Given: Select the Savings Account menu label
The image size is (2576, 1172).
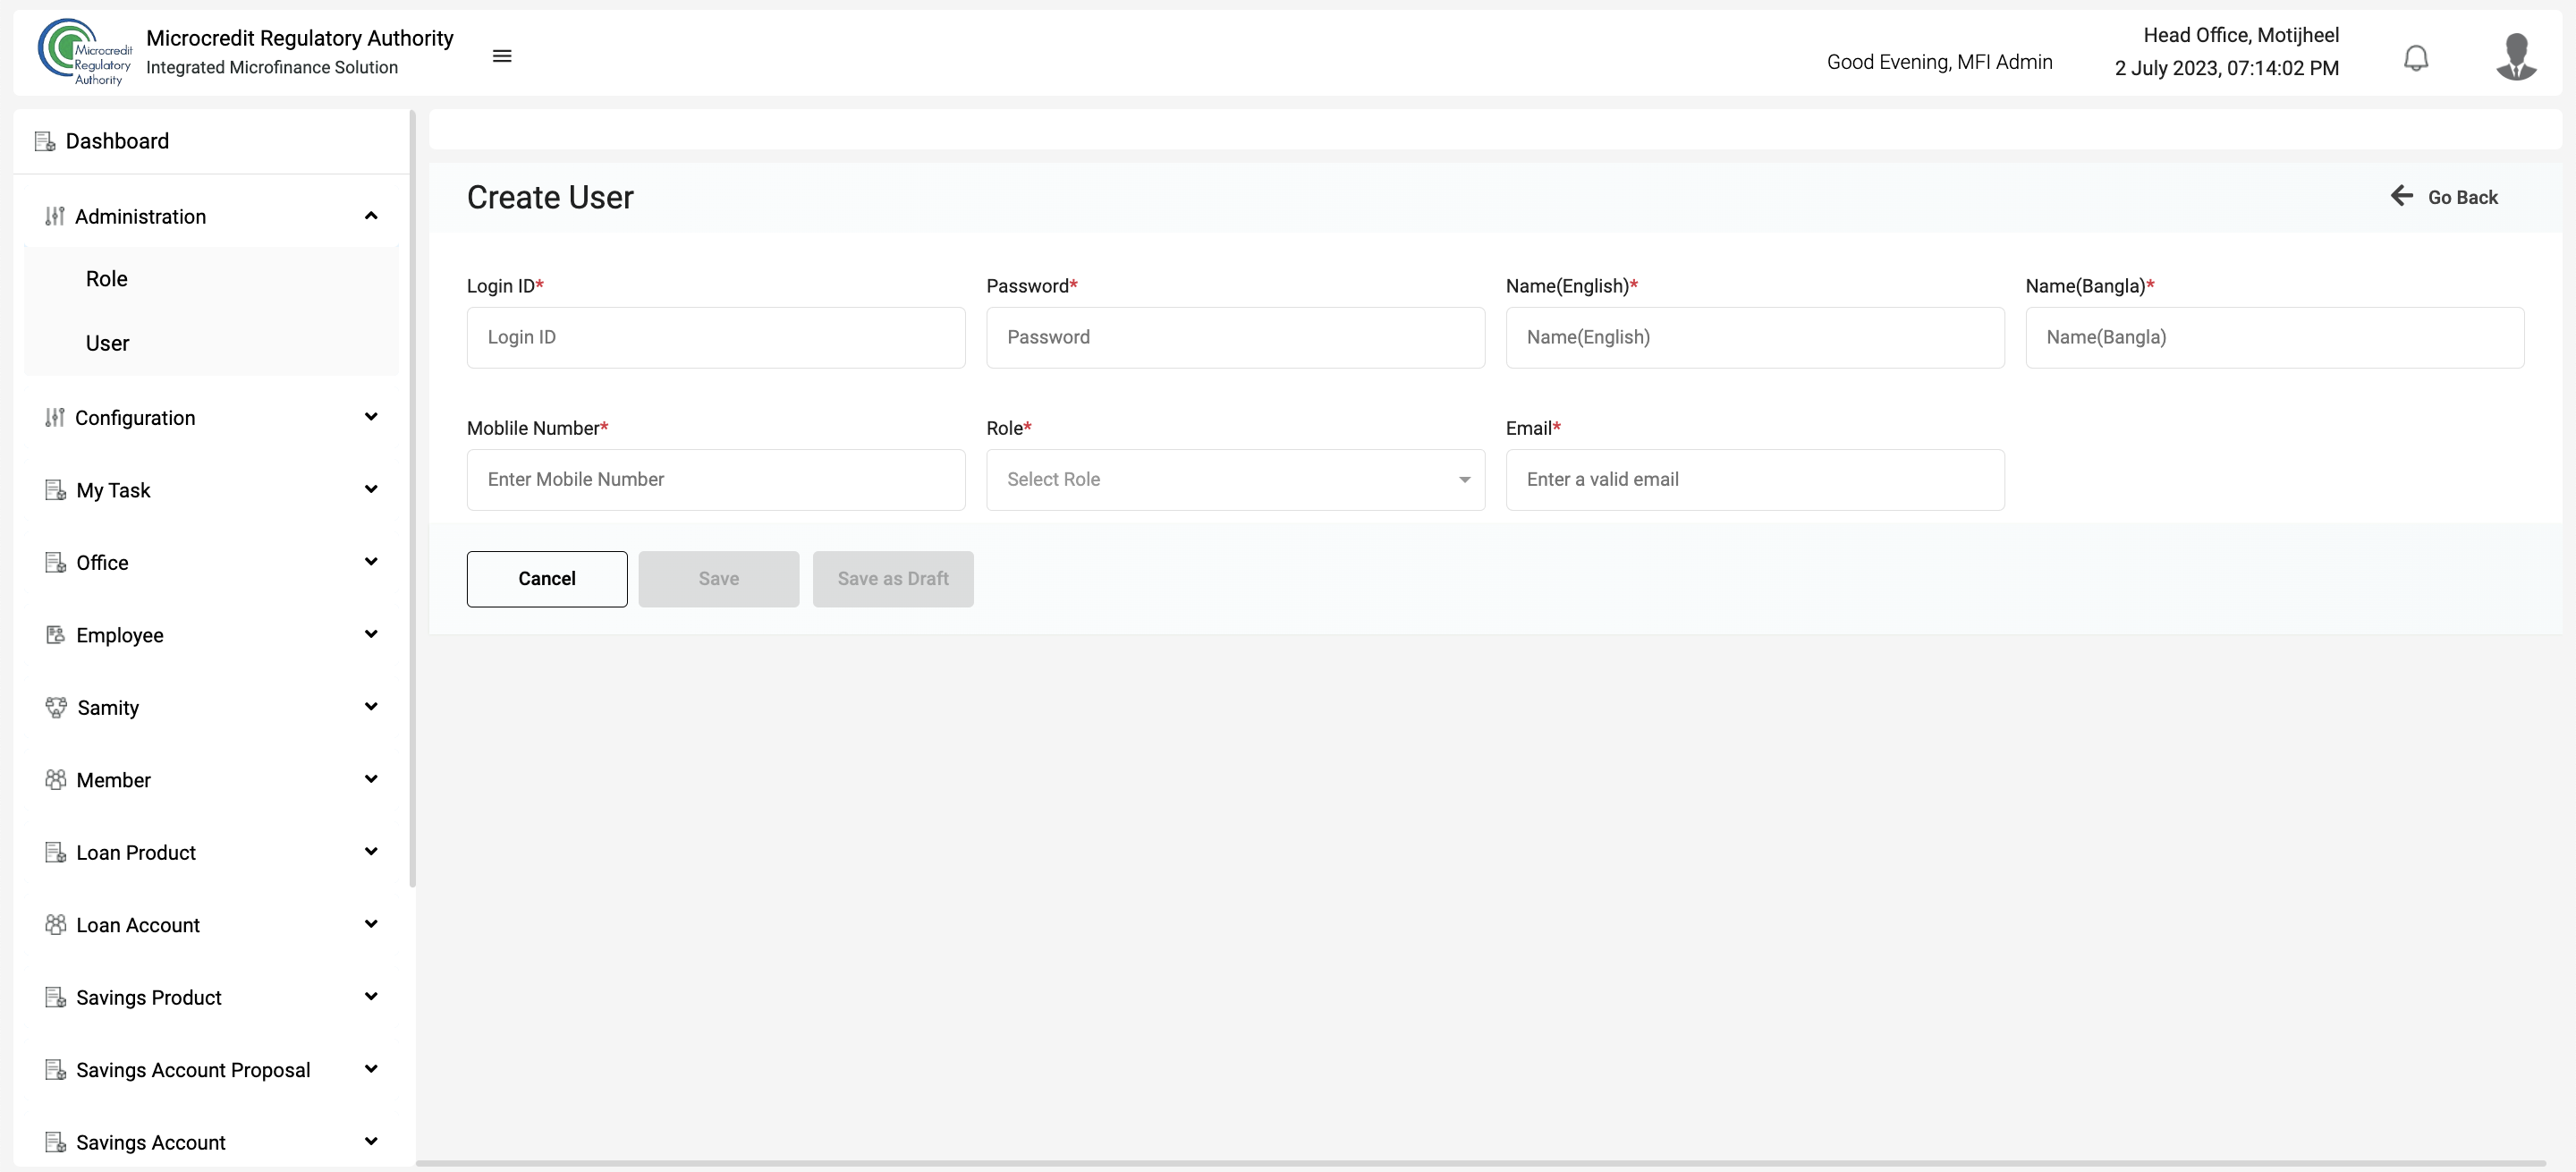Looking at the screenshot, I should [151, 1143].
